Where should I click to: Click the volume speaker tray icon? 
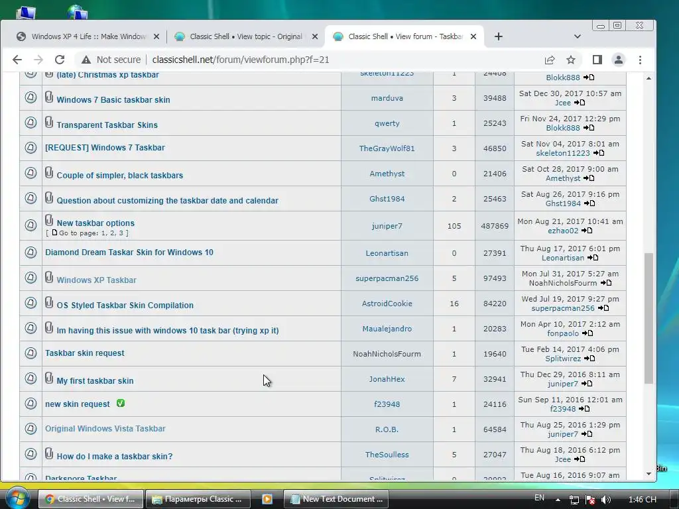(606, 500)
